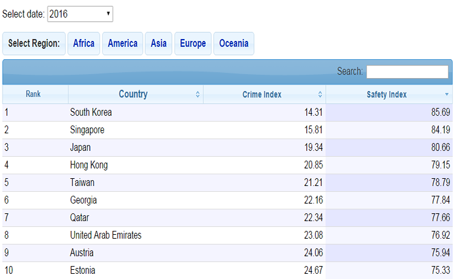Image resolution: width=456 pixels, height=279 pixels.
Task: Click Singapore in the country list
Action: click(x=87, y=130)
